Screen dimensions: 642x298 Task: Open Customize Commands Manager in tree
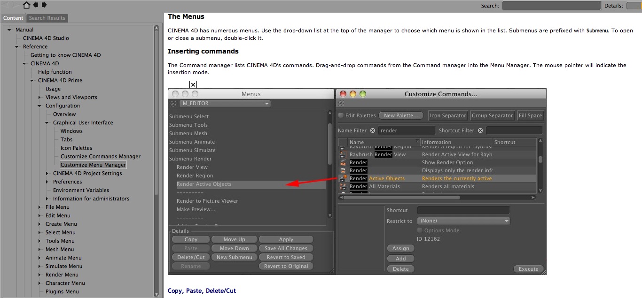pos(101,157)
